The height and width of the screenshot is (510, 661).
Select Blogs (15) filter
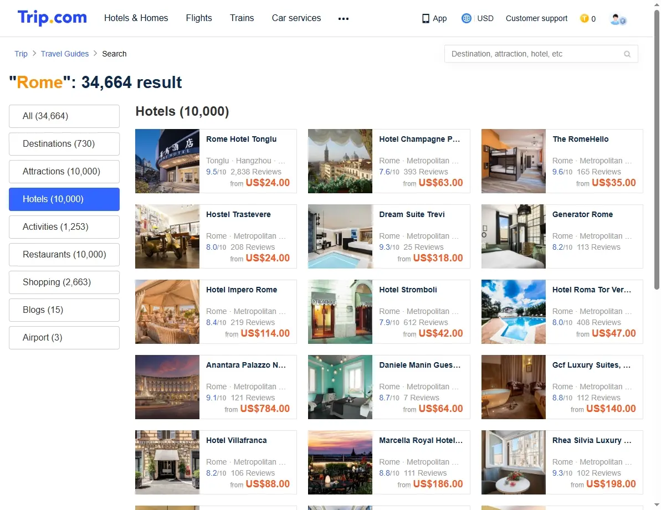64,310
